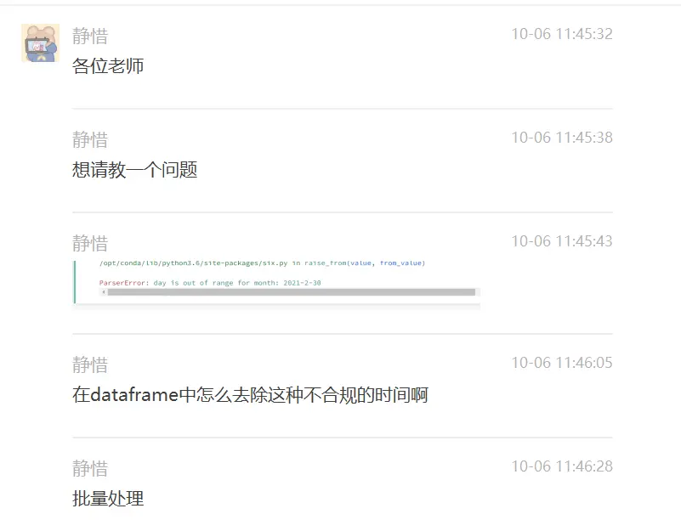
Task: Click the six.py file path in image
Action: [193, 263]
